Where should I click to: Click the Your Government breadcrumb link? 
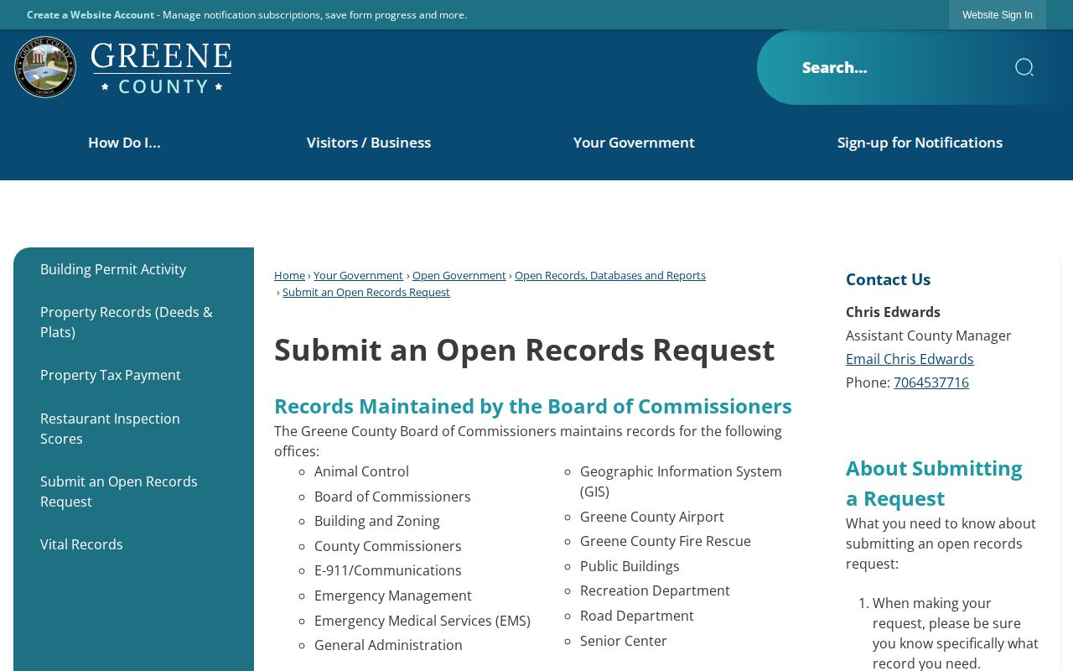358,275
